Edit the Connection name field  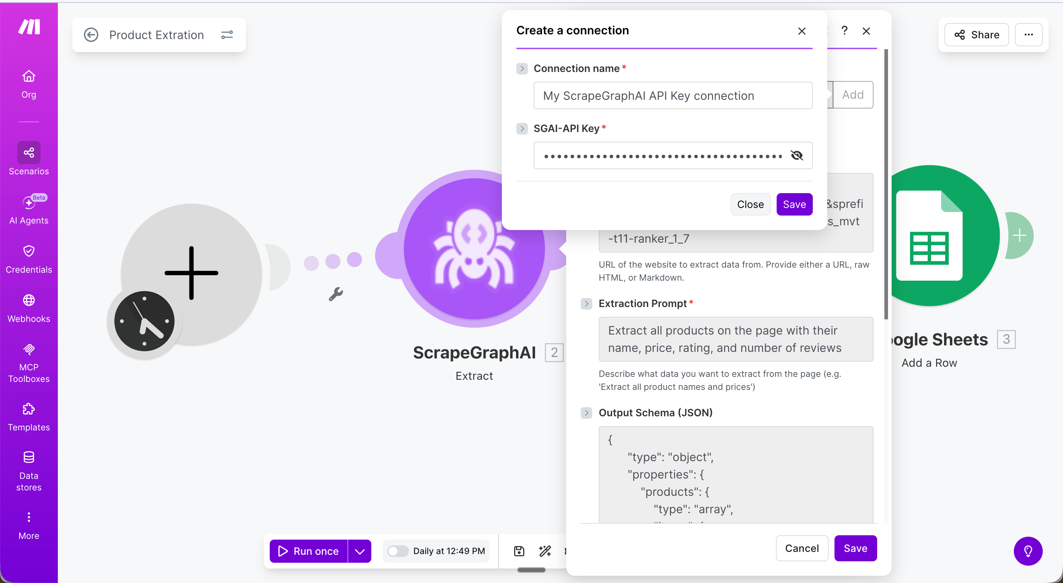[673, 95]
